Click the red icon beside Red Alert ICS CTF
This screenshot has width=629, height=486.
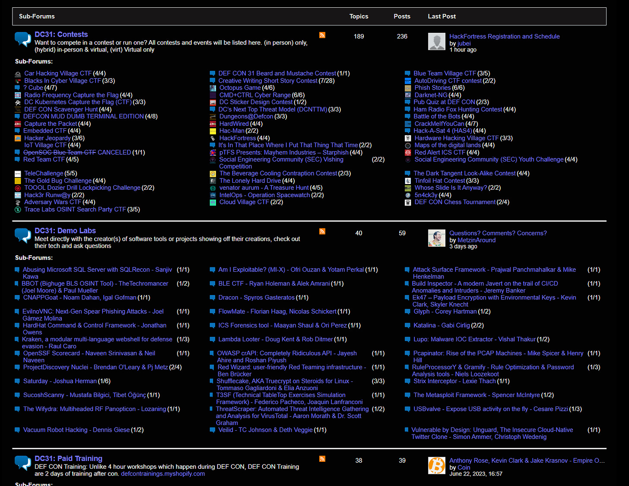[x=408, y=152]
